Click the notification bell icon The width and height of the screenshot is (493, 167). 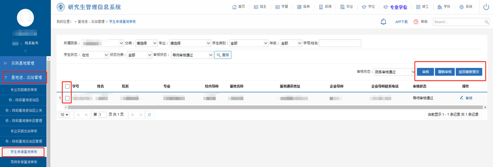(383, 22)
